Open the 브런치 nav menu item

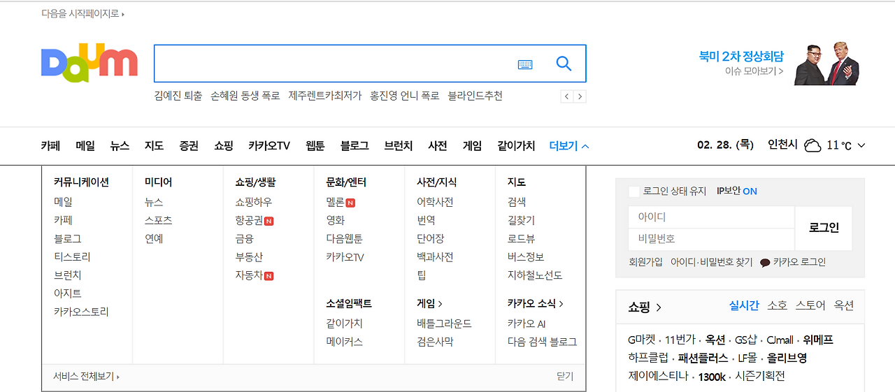399,146
